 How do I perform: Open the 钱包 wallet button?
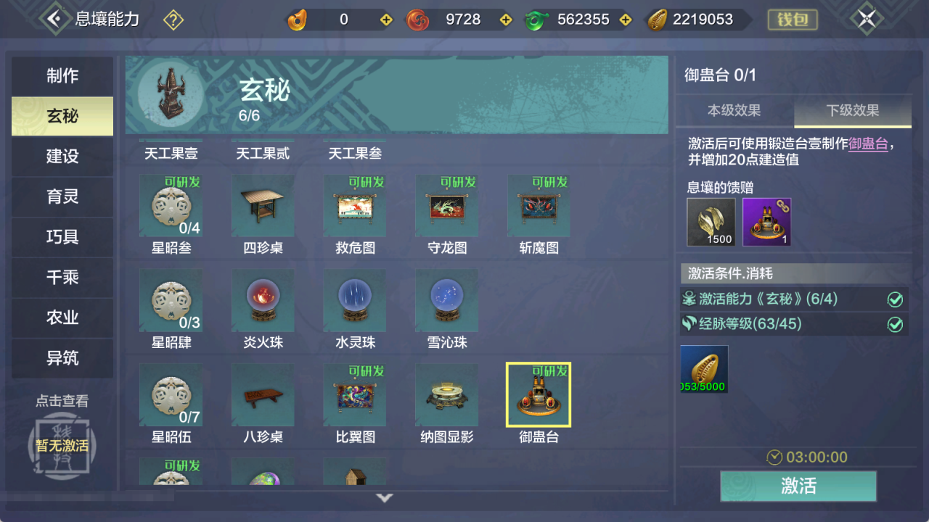793,20
